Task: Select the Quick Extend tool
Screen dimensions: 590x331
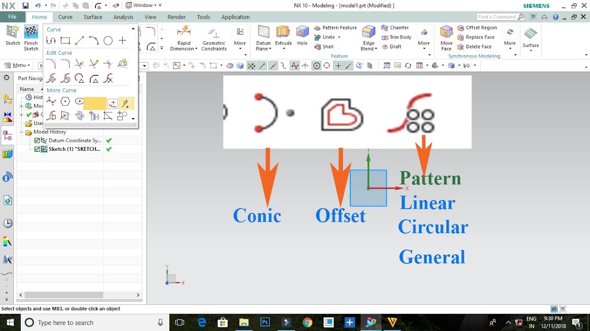Action: pyautogui.click(x=94, y=64)
